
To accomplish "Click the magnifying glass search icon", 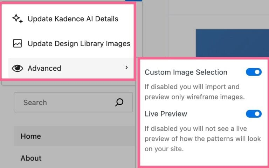I will 119,102.
